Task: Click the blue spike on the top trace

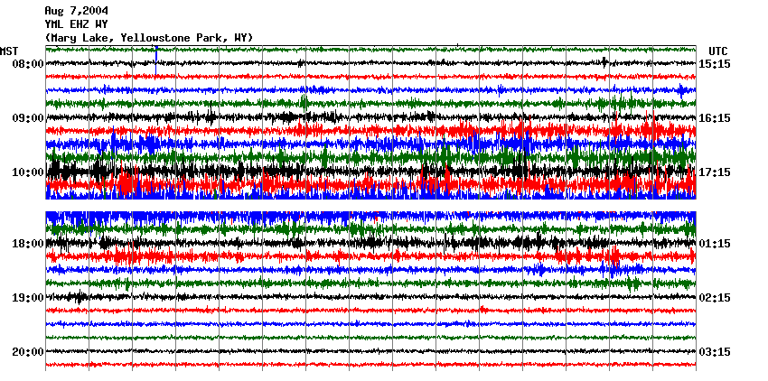Action: coord(156,56)
